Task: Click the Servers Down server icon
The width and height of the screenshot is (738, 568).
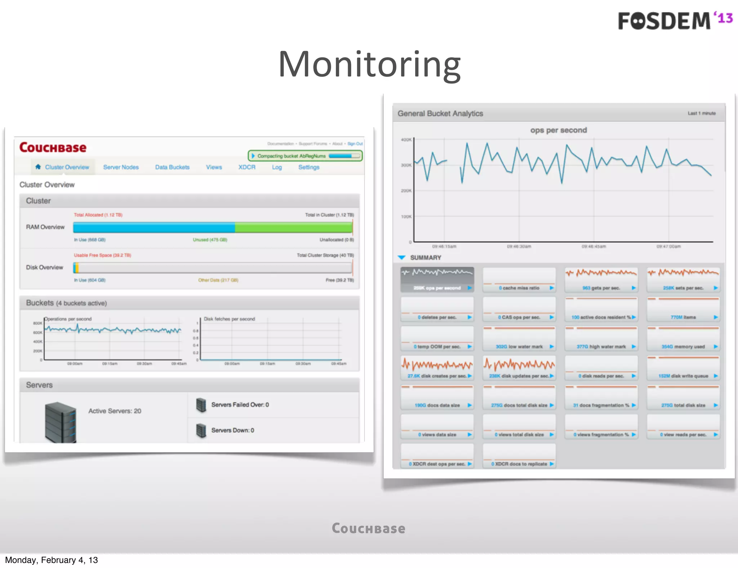Action: pyautogui.click(x=201, y=430)
